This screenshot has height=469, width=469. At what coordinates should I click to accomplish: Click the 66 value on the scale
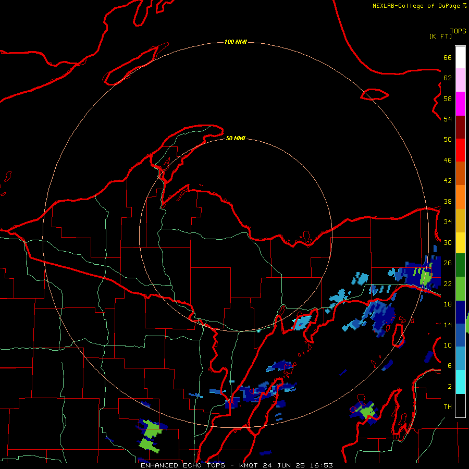tap(448, 57)
